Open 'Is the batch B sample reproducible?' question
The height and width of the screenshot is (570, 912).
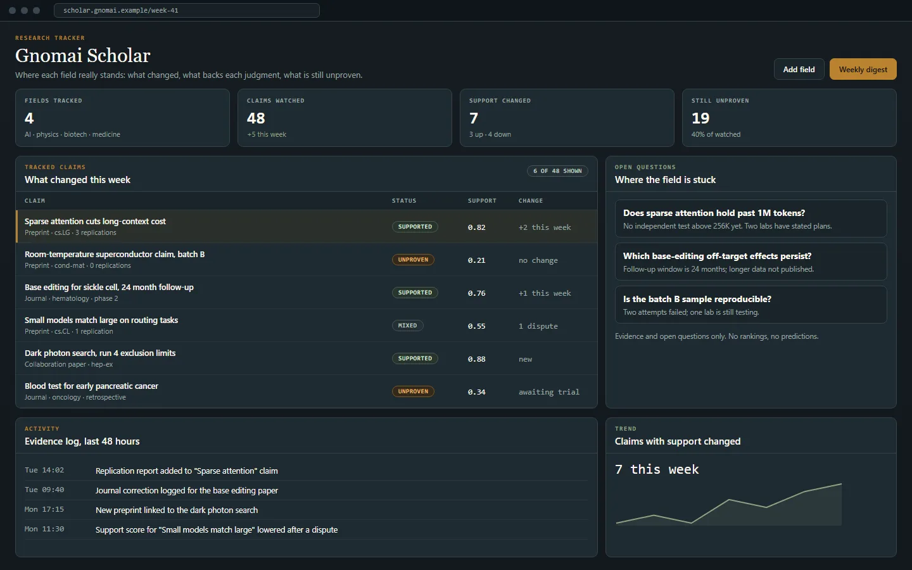point(750,305)
